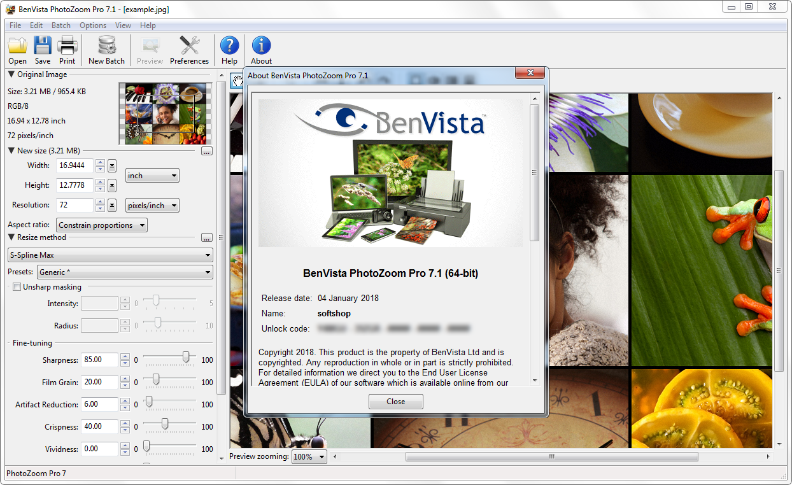Open the File menu
The width and height of the screenshot is (792, 485).
[15, 25]
